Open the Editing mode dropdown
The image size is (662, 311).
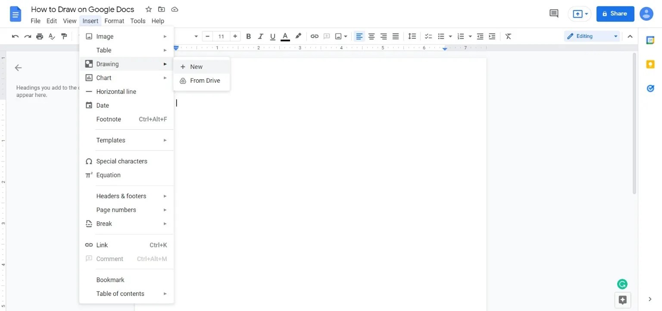(591, 36)
